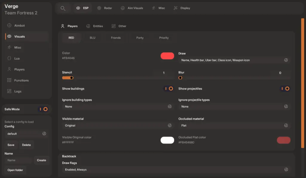306x178 pixels.
Task: Click the Other sub-tab icon
Action: click(114, 26)
